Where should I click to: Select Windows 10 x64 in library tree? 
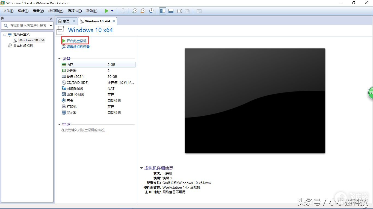[31, 40]
